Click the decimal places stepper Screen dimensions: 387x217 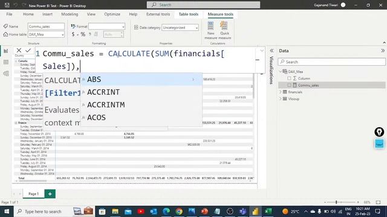point(113,34)
